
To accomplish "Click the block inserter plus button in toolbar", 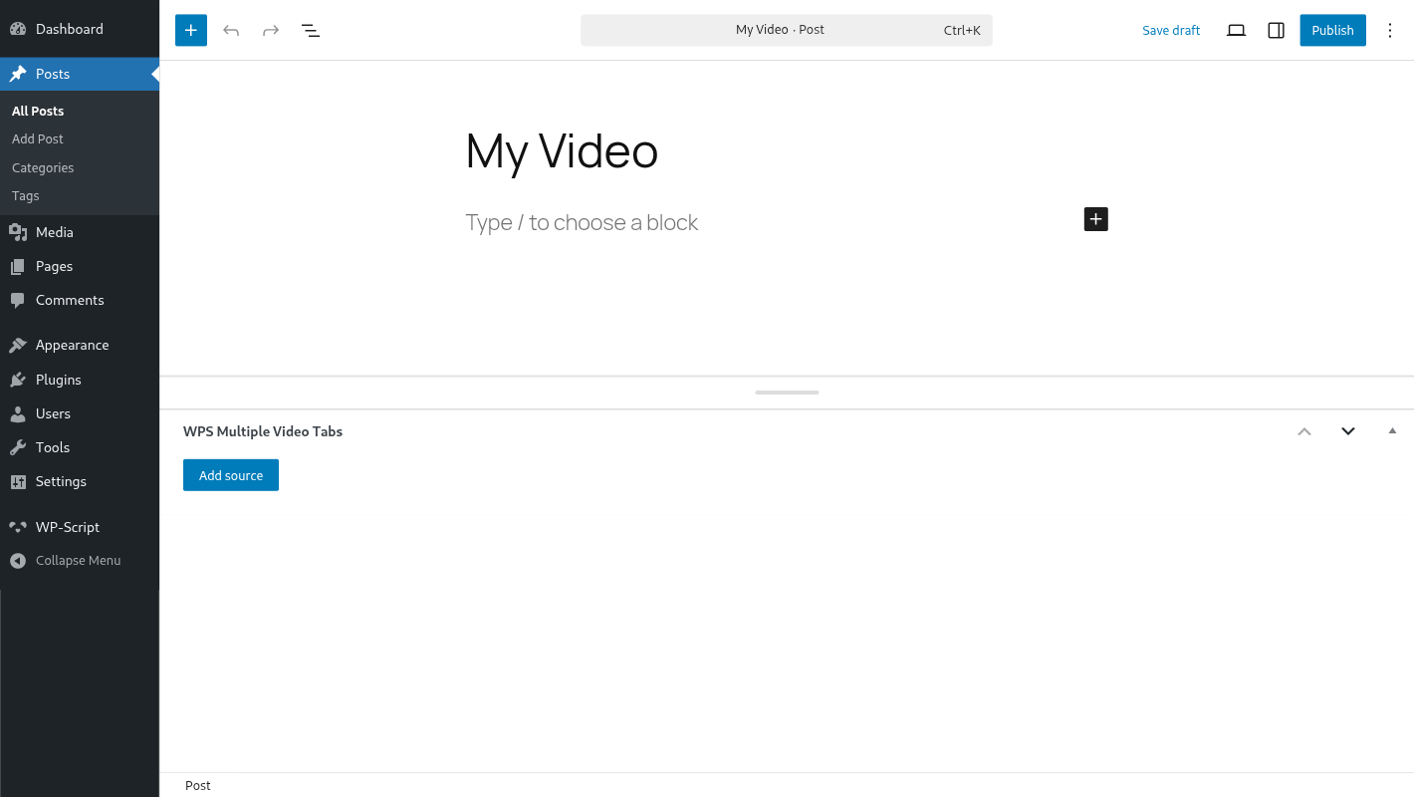I will (x=191, y=30).
